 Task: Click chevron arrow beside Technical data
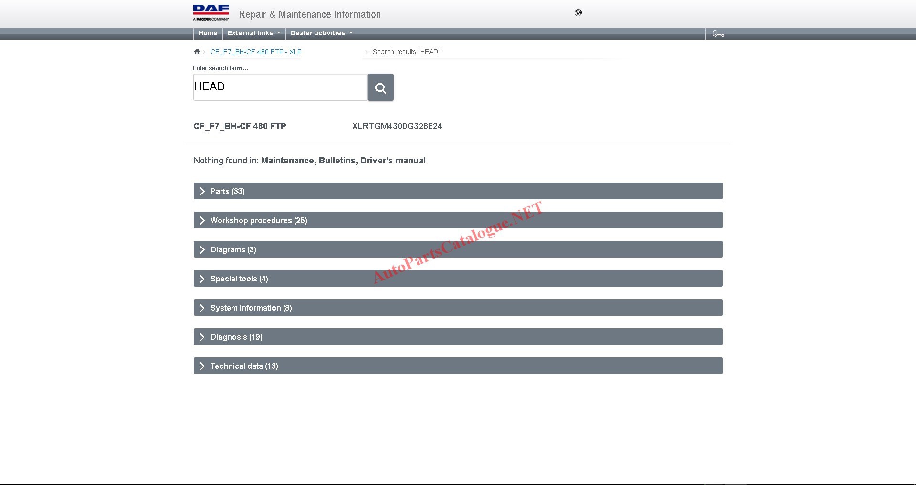pos(202,366)
